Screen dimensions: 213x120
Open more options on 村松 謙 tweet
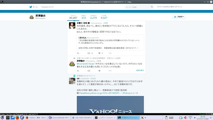110,53
